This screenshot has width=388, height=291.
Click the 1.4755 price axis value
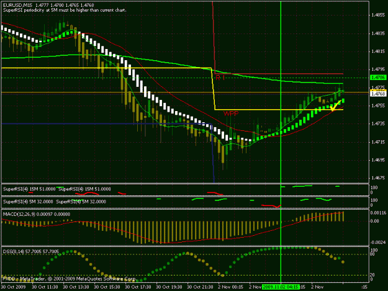378,105
